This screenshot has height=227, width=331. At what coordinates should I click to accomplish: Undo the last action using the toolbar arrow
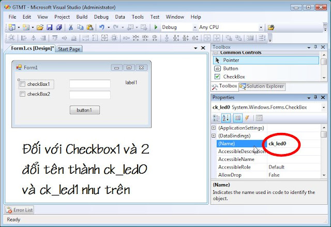pos(102,27)
